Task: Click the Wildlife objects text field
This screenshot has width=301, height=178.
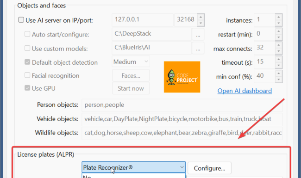Action: coord(182,133)
